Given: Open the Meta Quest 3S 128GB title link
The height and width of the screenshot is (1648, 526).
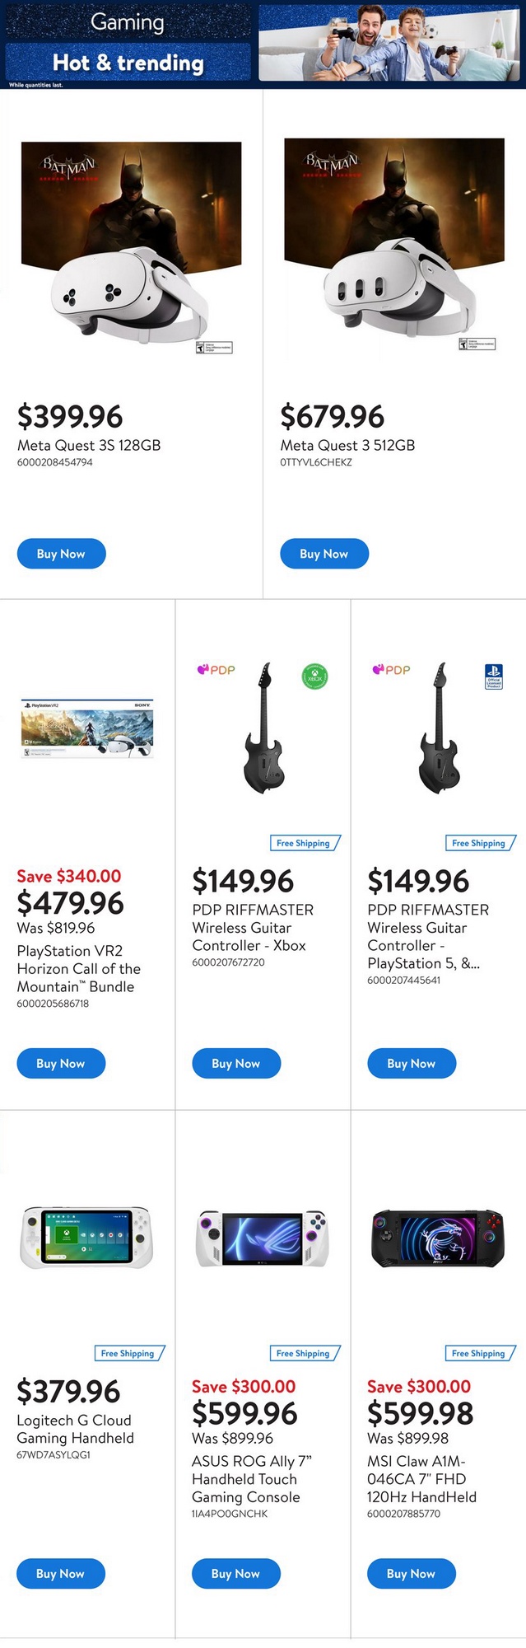Looking at the screenshot, I should click(89, 445).
